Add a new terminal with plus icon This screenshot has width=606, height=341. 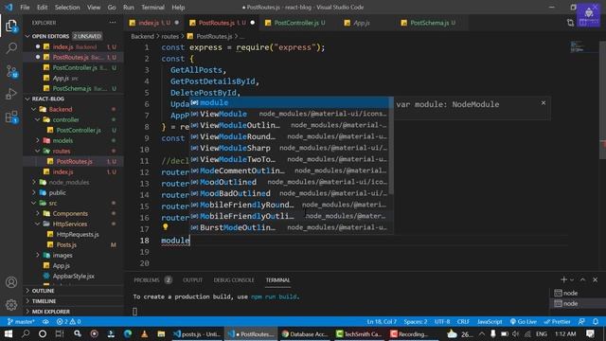click(x=563, y=280)
